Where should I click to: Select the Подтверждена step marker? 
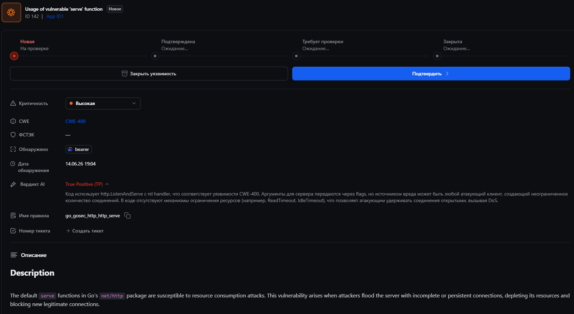click(155, 56)
